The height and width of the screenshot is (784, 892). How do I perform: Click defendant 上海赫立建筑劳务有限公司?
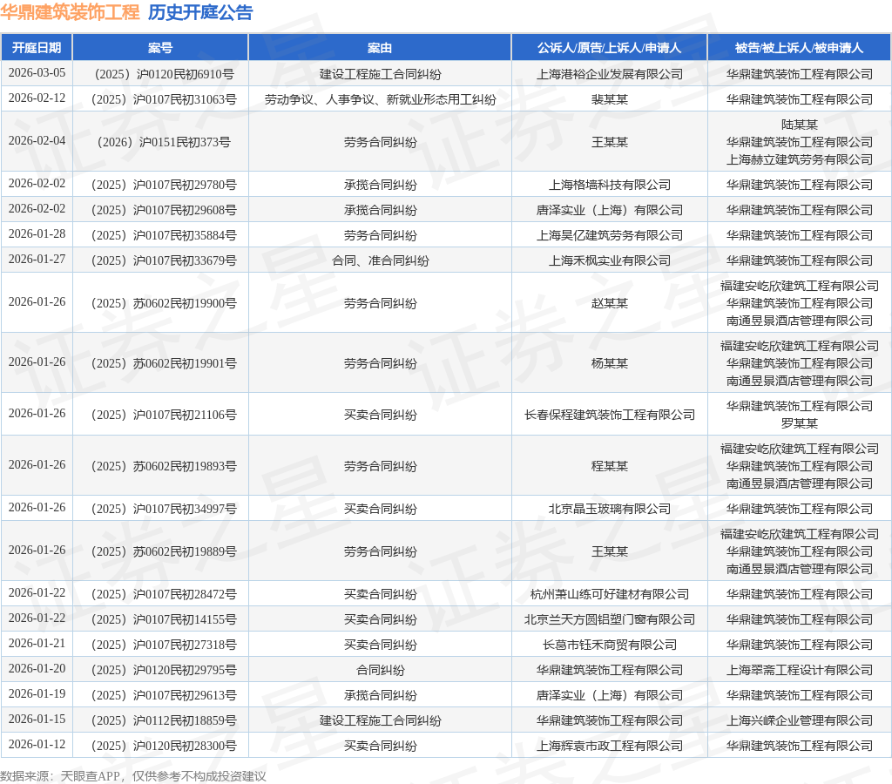(800, 159)
